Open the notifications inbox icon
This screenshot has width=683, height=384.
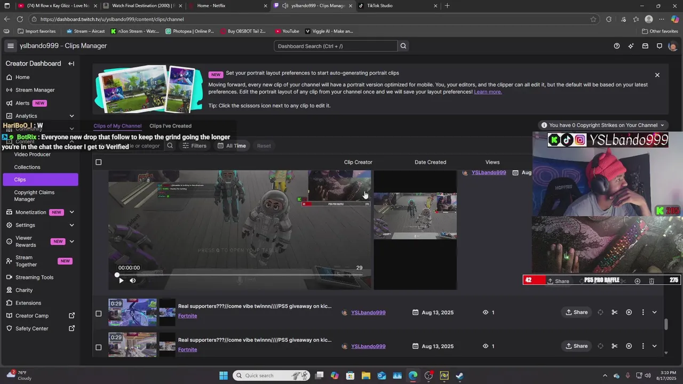[x=645, y=46]
